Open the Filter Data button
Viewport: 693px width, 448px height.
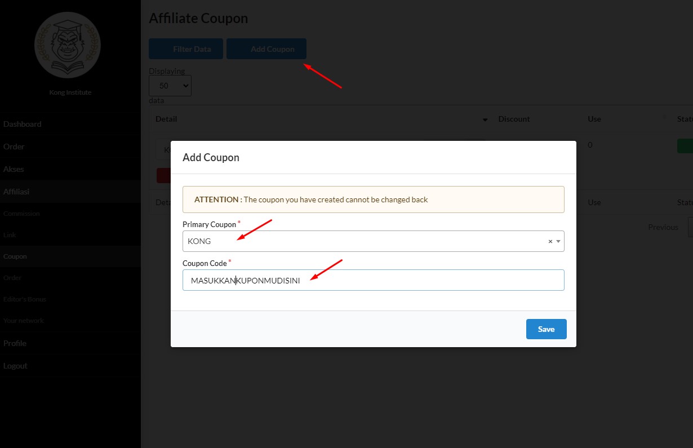pyautogui.click(x=186, y=49)
